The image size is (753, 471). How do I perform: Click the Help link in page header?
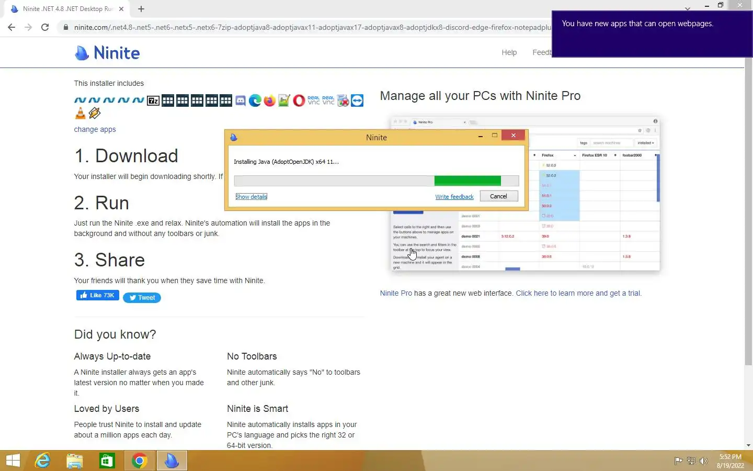pyautogui.click(x=509, y=52)
